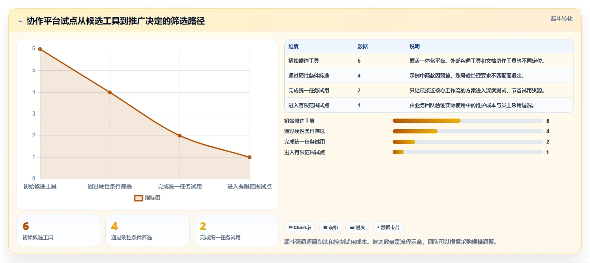Image resolution: width=590 pixels, height=263 pixels.
Task: Select the 通过硬性条件筛选 table row
Action: pyautogui.click(x=429, y=76)
